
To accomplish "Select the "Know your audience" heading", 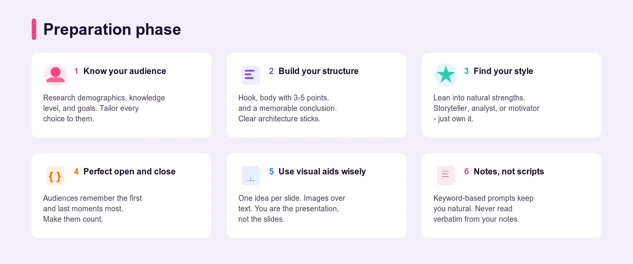I will 125,71.
